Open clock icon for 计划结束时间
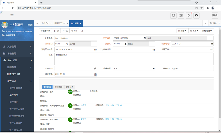The image size is (221, 133). point(154,50)
